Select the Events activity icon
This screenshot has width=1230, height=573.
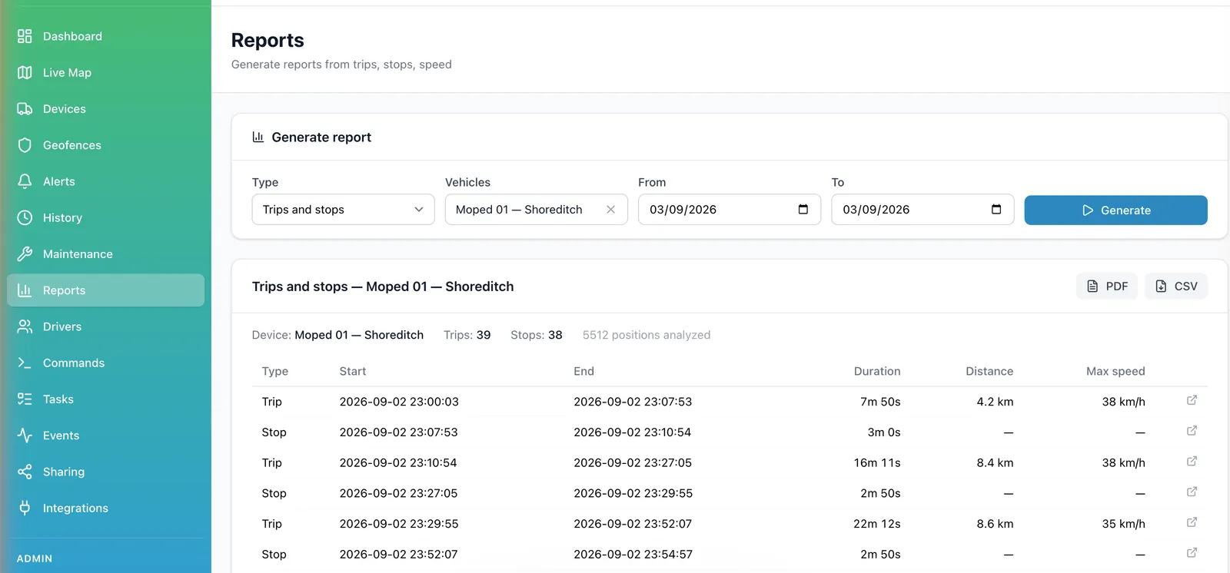click(x=25, y=436)
